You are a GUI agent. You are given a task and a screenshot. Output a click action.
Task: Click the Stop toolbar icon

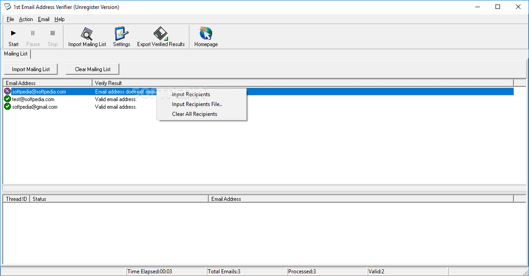coord(53,33)
